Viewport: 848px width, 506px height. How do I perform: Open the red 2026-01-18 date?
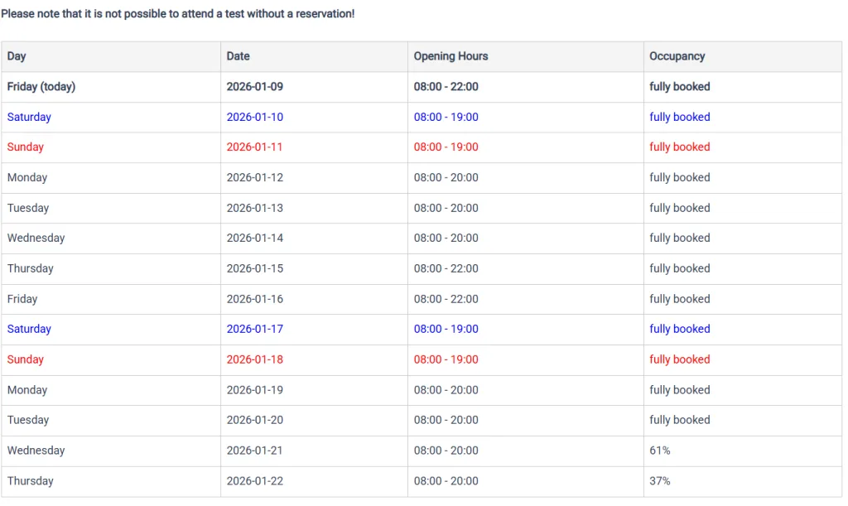[254, 359]
